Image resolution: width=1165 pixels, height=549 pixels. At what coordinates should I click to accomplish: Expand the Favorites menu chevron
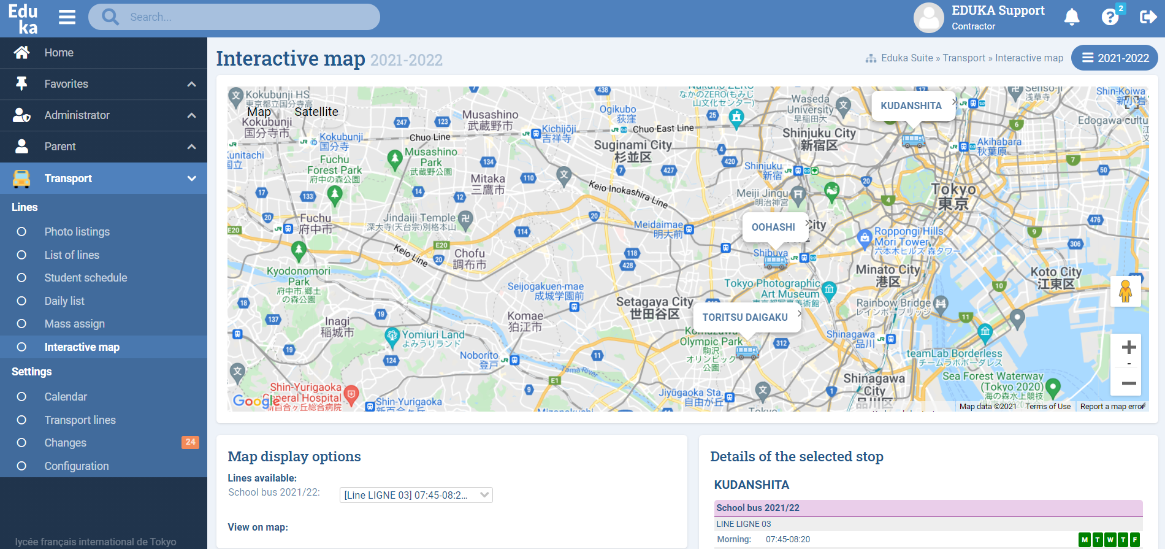192,84
